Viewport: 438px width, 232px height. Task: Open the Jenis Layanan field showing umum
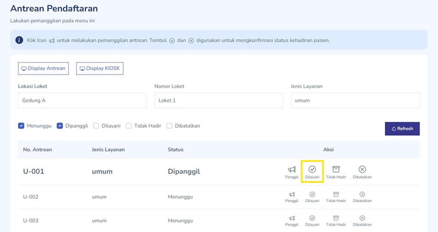[x=355, y=101]
